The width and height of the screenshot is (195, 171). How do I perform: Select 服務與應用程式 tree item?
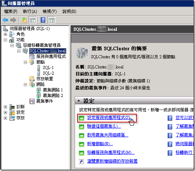pos(51,57)
